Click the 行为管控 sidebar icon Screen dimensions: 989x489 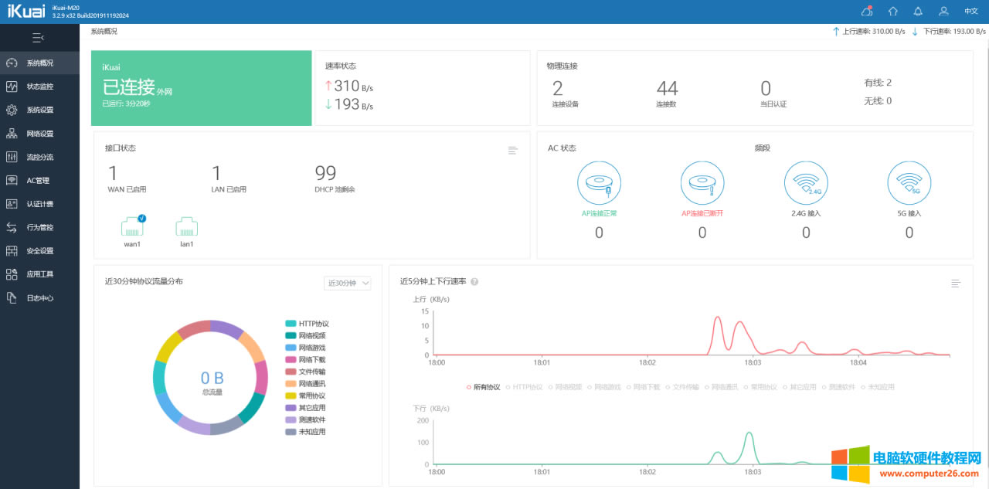tap(40, 226)
